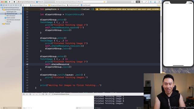
Task: Hide the debug area toggle button
Action: (x=24, y=94)
